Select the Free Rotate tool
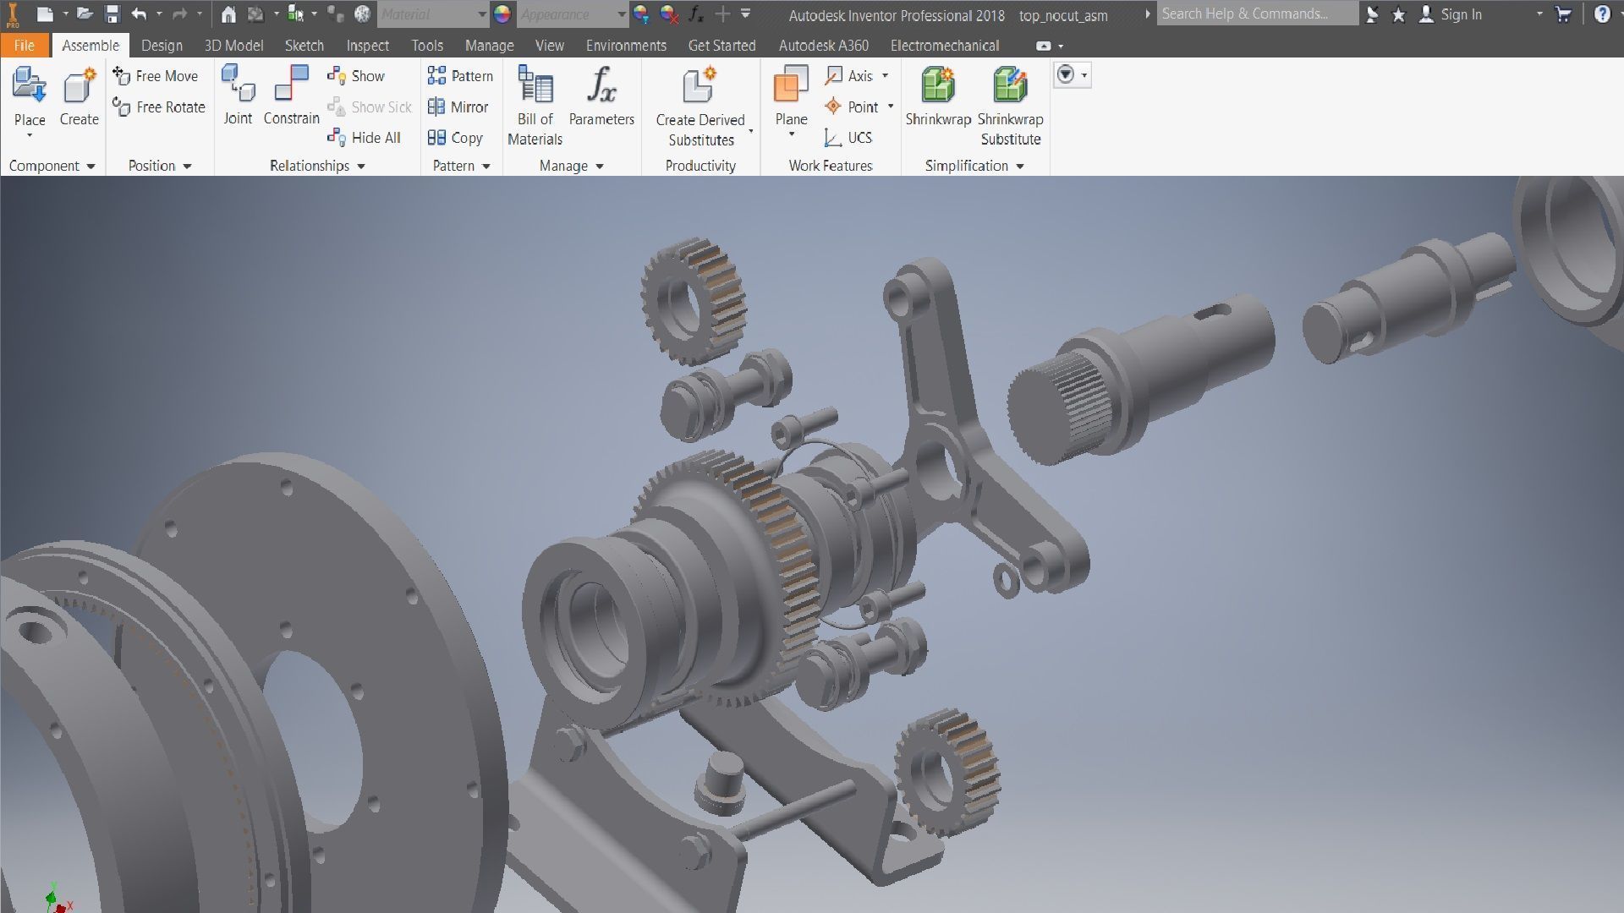 coord(160,107)
